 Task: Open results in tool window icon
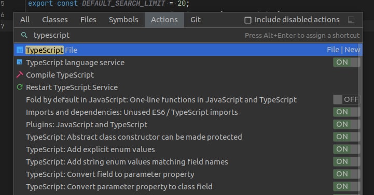click(351, 20)
